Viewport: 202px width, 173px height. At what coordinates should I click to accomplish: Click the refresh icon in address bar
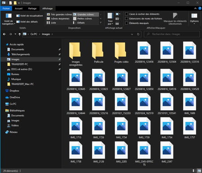click(x=138, y=34)
